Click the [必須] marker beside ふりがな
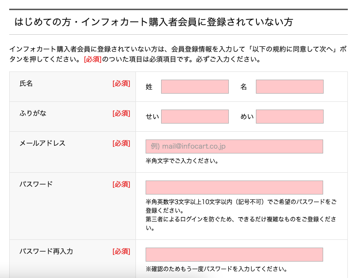 121,113
